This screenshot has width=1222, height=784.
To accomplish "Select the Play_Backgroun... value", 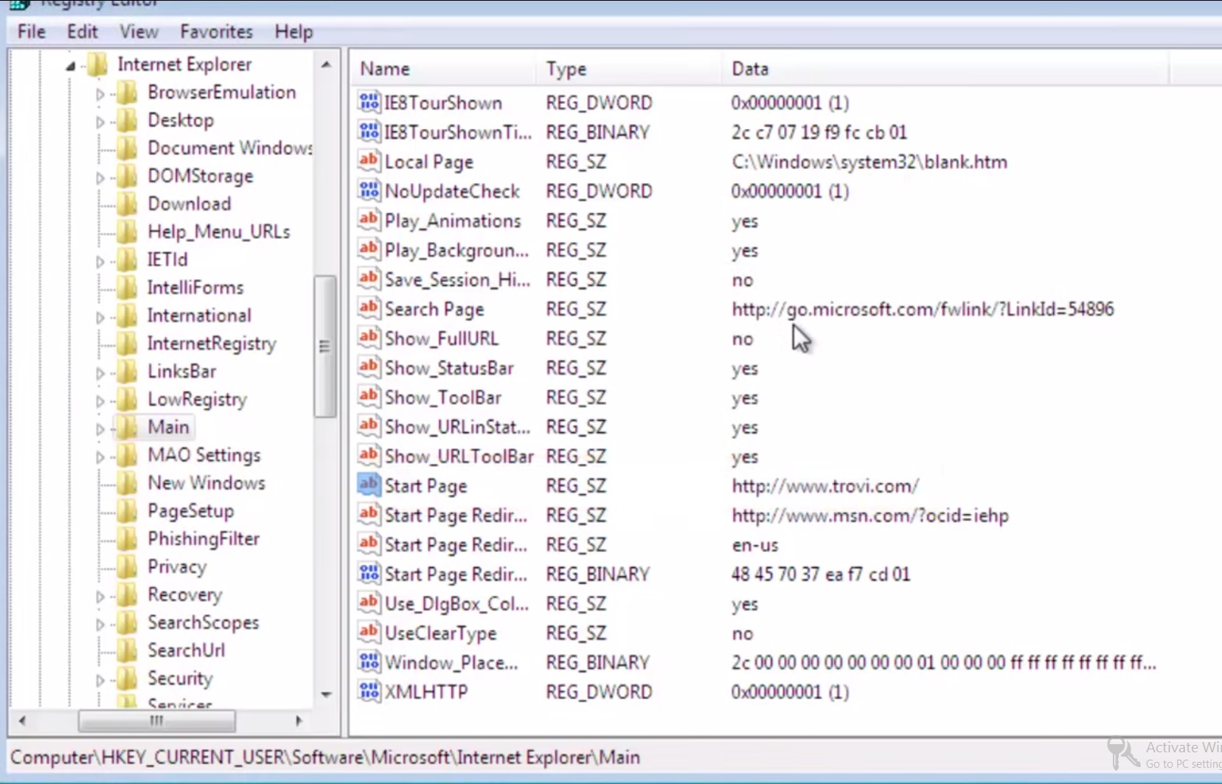I will (x=456, y=250).
